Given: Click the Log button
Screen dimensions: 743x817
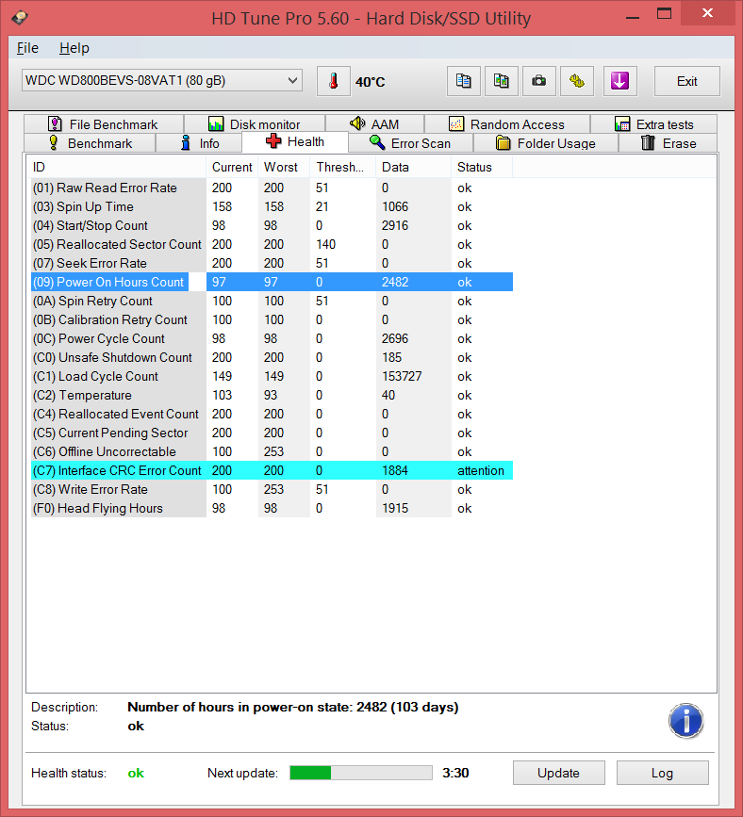Looking at the screenshot, I should (x=662, y=773).
